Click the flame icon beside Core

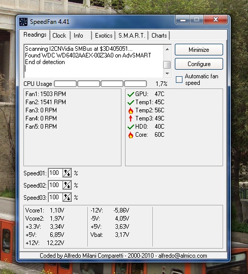131,135
